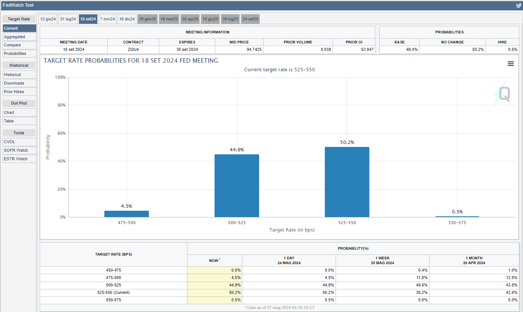The image size is (523, 312).
Task: Click the 18 set 2024 meeting date cell
Action: 73,49
